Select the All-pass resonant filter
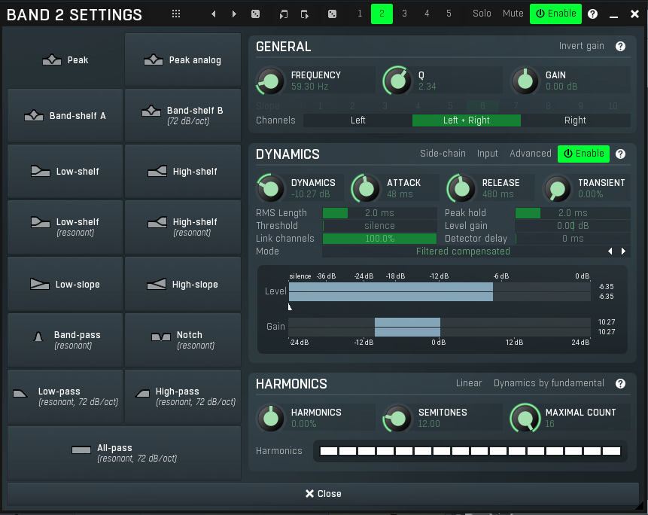 (124, 453)
